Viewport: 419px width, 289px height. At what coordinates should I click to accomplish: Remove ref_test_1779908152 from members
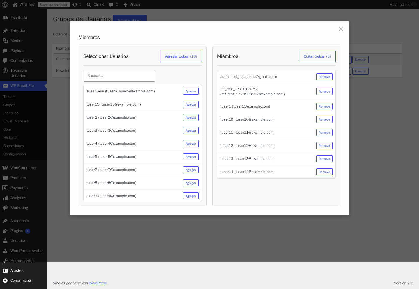click(x=324, y=92)
